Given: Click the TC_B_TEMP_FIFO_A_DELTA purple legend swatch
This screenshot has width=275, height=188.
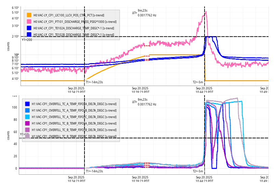Looking at the screenshot, I should coord(27,124).
